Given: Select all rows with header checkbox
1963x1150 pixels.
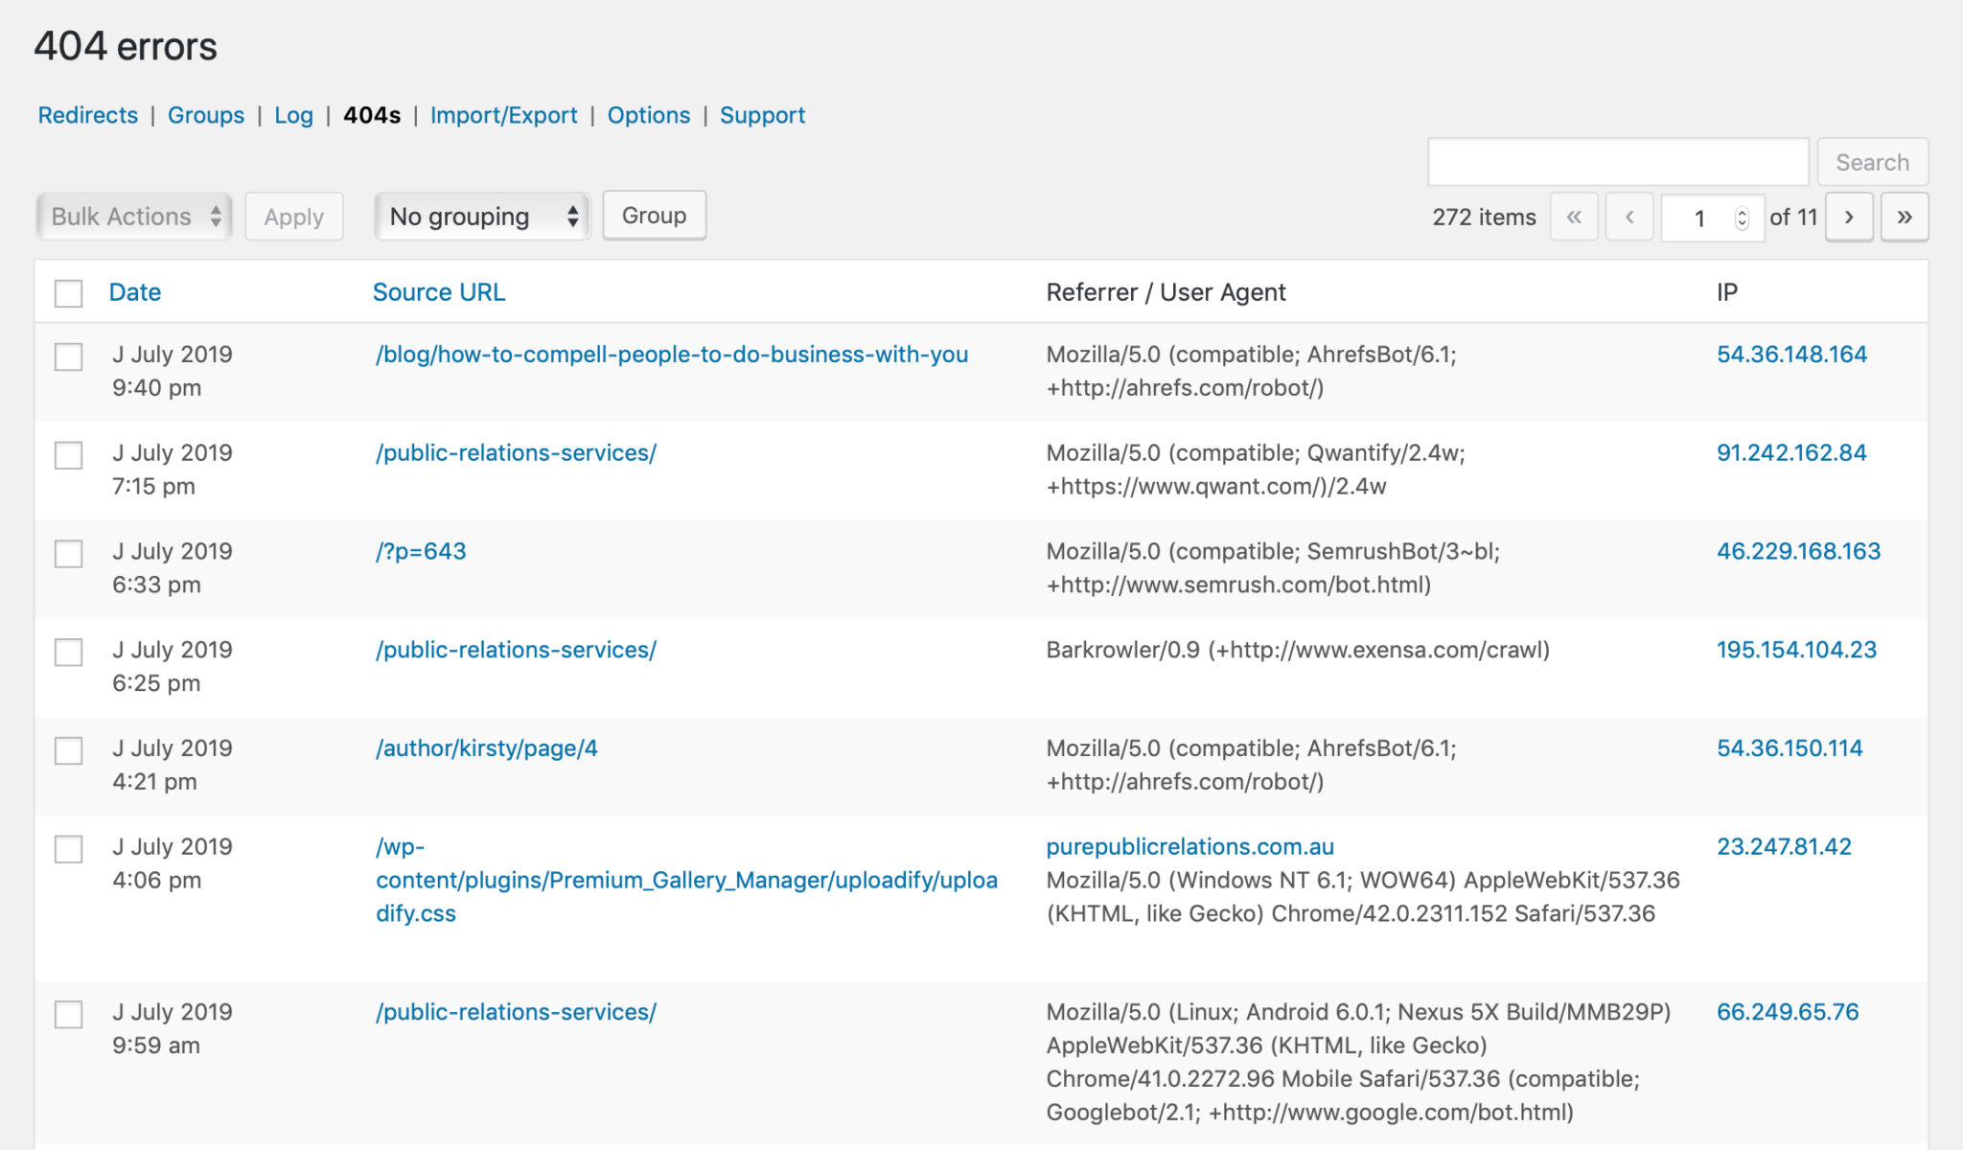Looking at the screenshot, I should 68,292.
